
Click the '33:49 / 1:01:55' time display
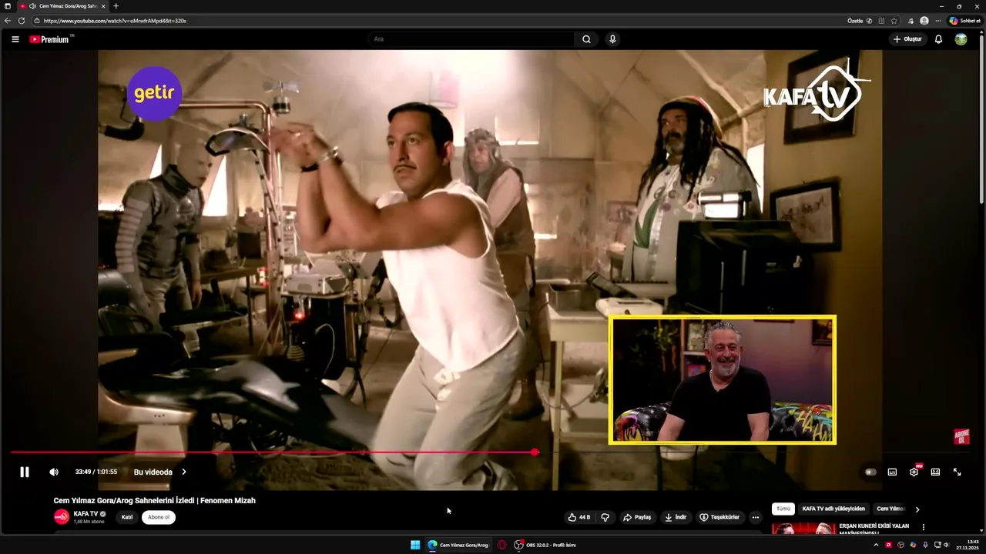[96, 472]
